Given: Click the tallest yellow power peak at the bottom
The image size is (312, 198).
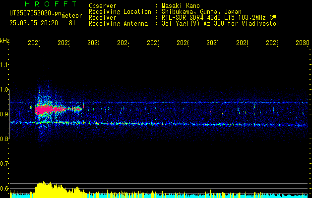Looking at the screenshot, I should (x=43, y=190).
